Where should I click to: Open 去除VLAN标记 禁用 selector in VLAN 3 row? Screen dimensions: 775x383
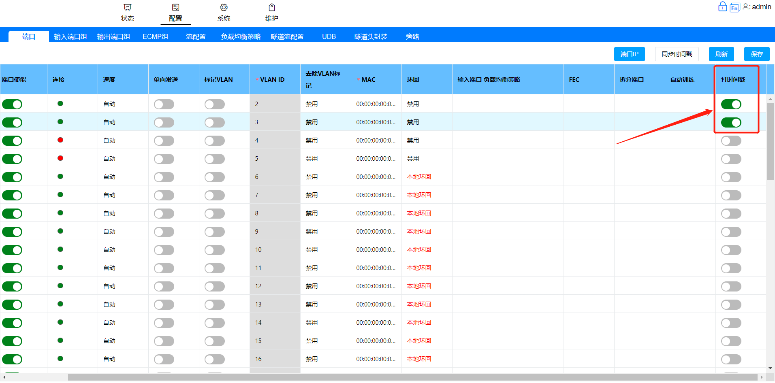click(312, 122)
